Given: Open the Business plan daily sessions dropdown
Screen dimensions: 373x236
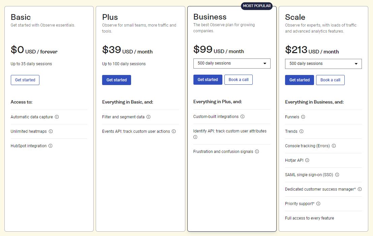Looking at the screenshot, I should tap(232, 64).
